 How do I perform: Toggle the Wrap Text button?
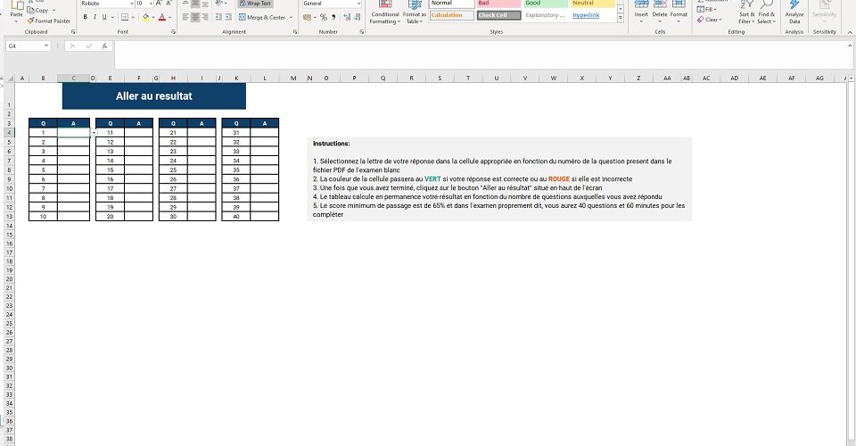click(255, 4)
